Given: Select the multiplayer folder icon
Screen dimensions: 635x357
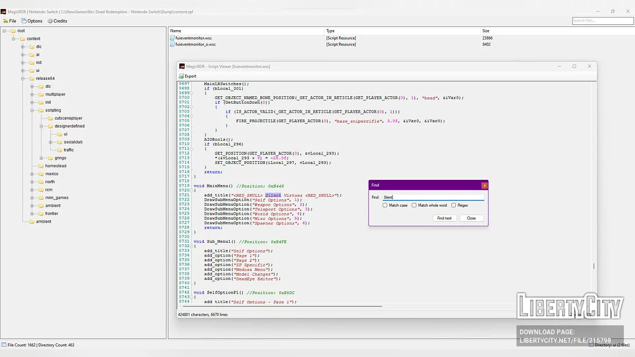Looking at the screenshot, I should coord(41,95).
